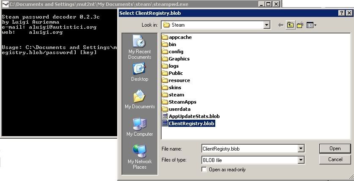Select the logs folder
Viewport: 354px width, 181px height.
(170, 66)
